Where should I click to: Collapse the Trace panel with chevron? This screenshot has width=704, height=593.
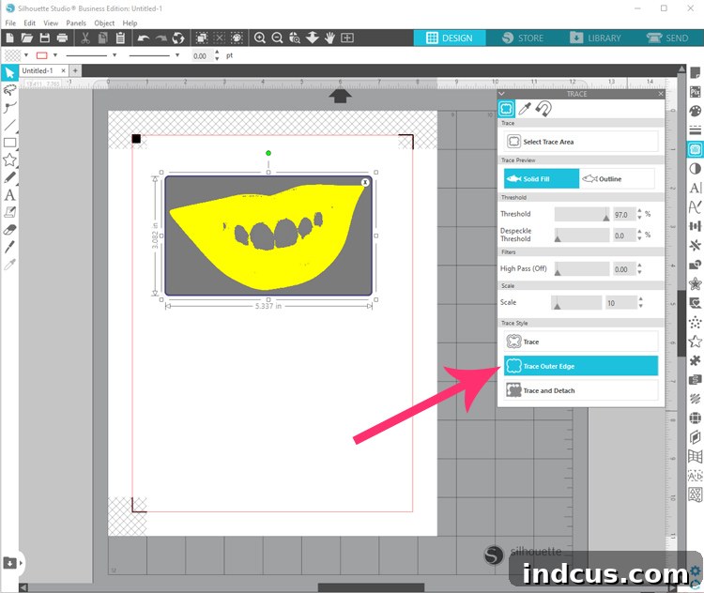(502, 94)
